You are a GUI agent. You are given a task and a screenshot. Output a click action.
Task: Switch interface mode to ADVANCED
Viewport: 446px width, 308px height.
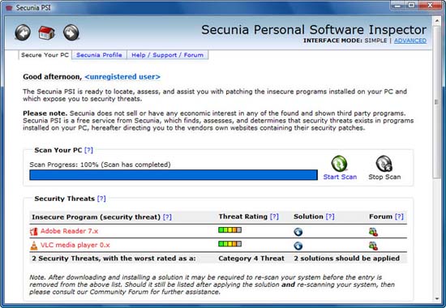(x=410, y=41)
